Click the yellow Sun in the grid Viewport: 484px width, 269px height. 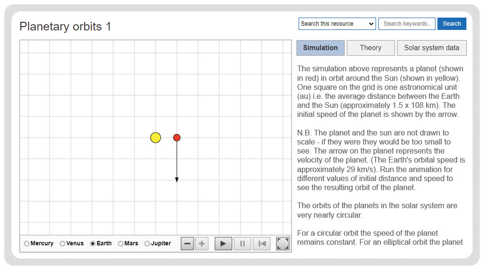point(155,137)
